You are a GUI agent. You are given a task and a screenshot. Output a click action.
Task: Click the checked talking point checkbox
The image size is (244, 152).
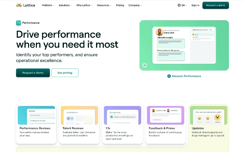tap(111, 117)
